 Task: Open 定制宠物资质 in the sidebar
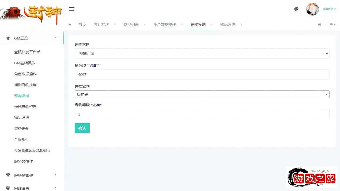pos(25,107)
